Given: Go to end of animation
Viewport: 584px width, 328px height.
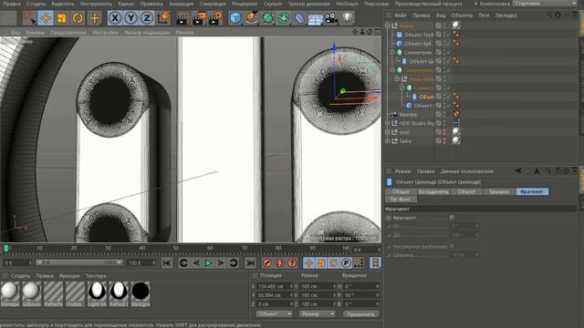Looking at the screenshot, I should tap(251, 263).
